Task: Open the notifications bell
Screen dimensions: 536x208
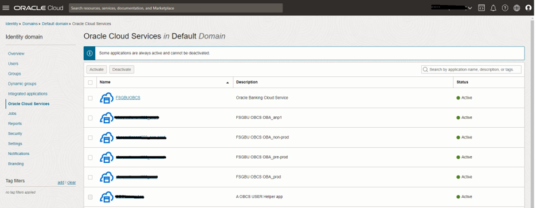Action: click(493, 8)
